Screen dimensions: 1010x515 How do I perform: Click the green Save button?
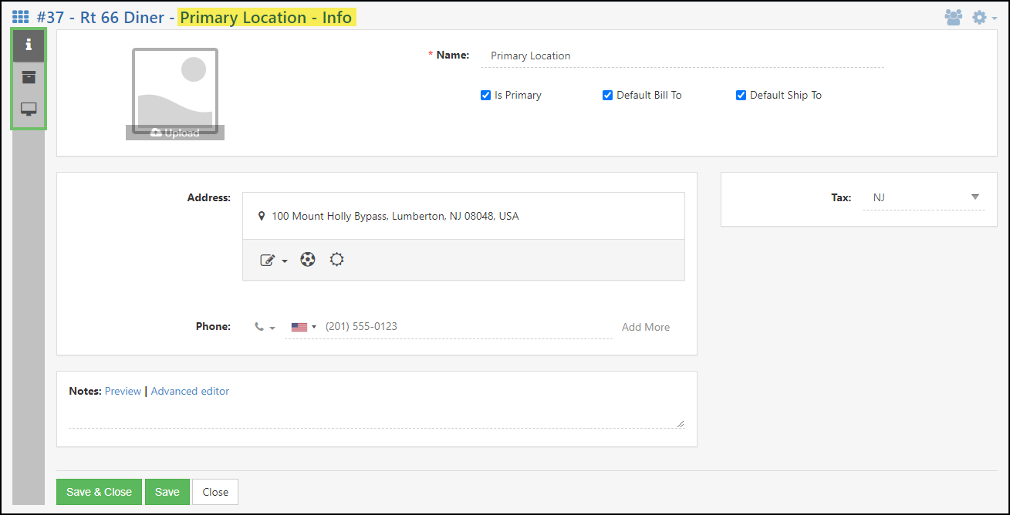click(167, 492)
